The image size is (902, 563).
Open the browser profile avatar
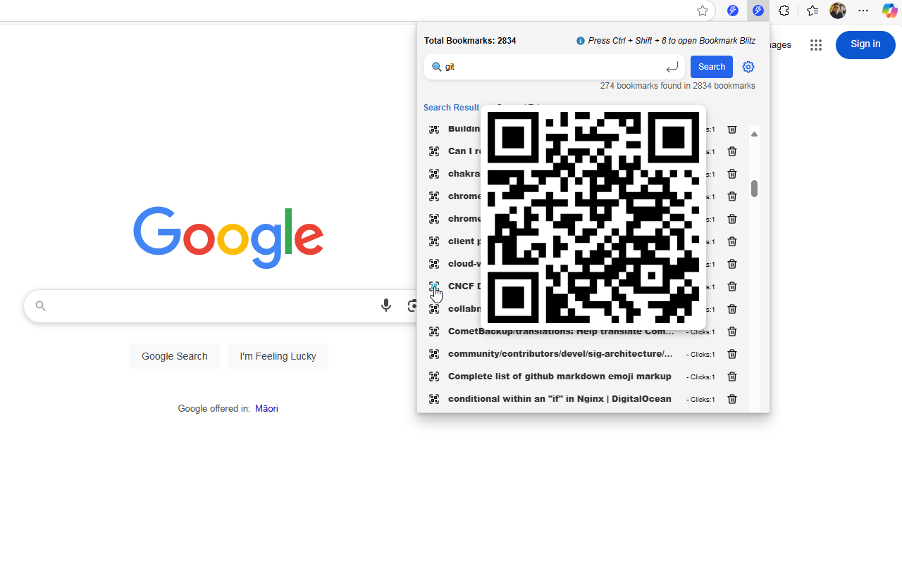838,11
